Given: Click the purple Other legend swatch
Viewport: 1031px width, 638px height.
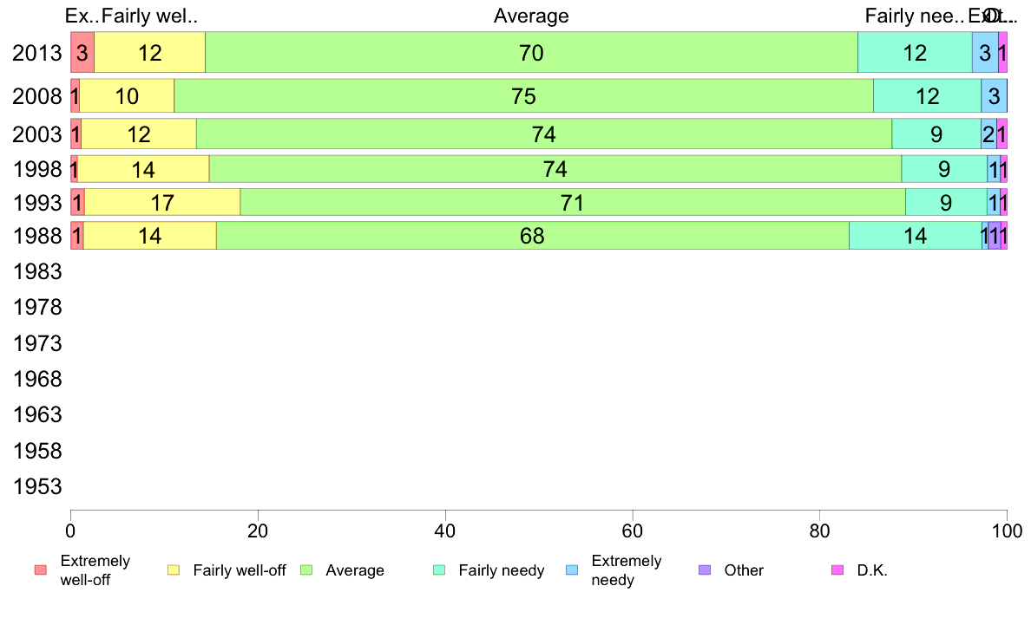Looking at the screenshot, I should pos(704,570).
